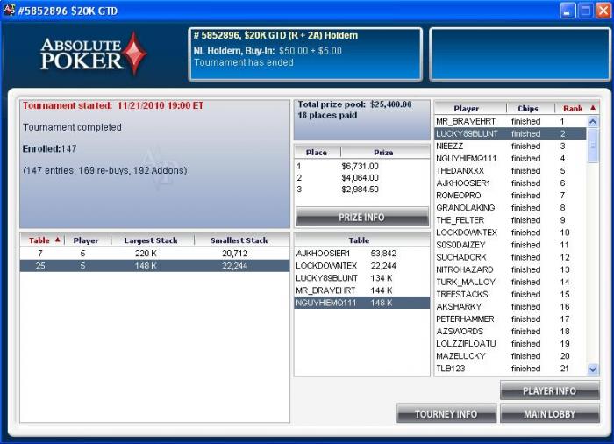
Task: Select MR_BRAVEHRT ranked 1
Action: pyautogui.click(x=510, y=121)
